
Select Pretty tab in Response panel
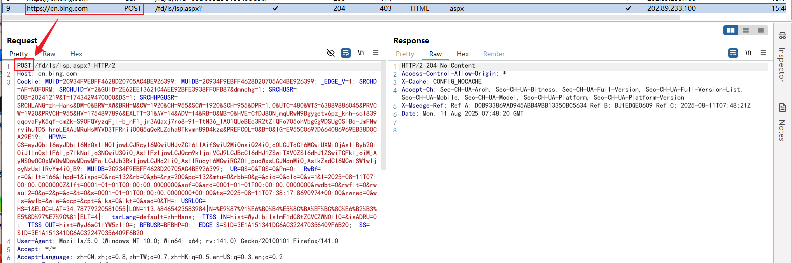pyautogui.click(x=405, y=54)
